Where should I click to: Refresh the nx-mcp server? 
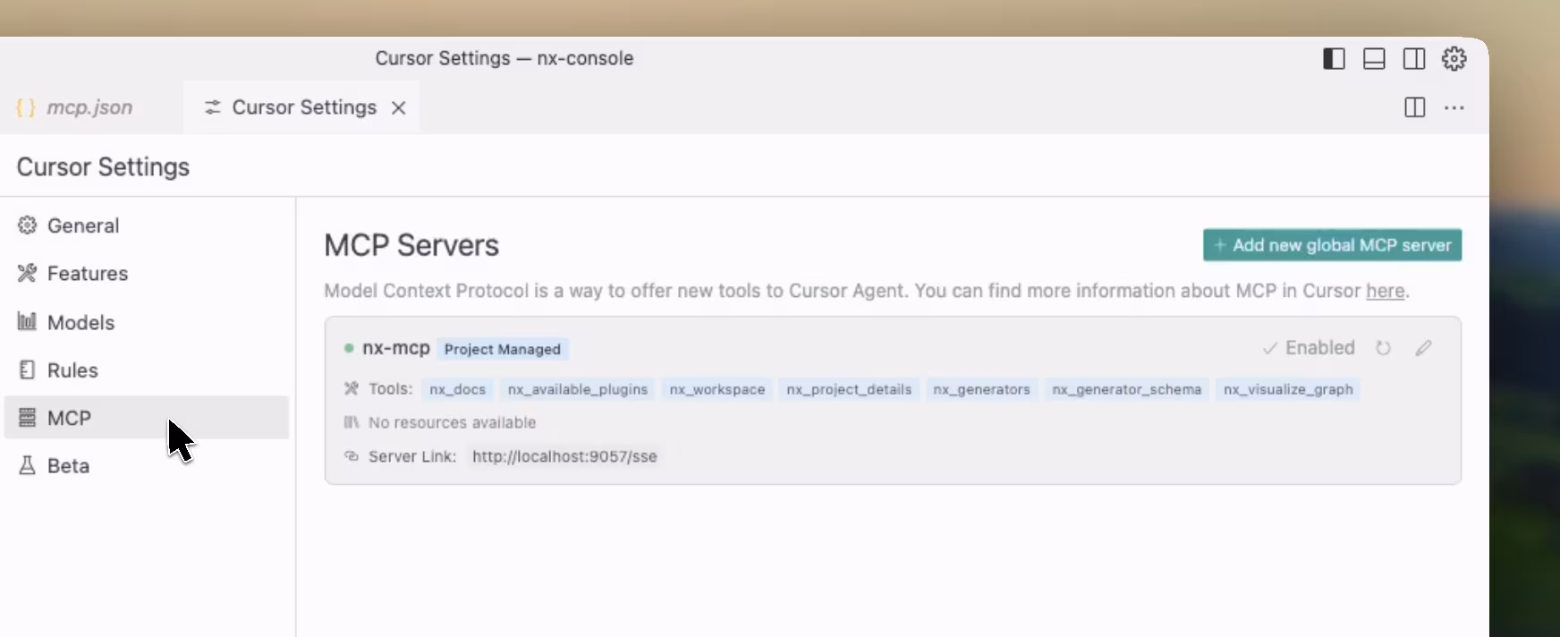click(x=1383, y=348)
